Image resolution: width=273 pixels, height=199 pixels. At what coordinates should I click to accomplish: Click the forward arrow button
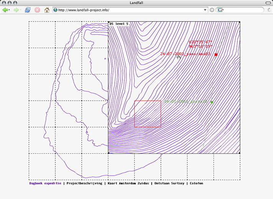16,10
